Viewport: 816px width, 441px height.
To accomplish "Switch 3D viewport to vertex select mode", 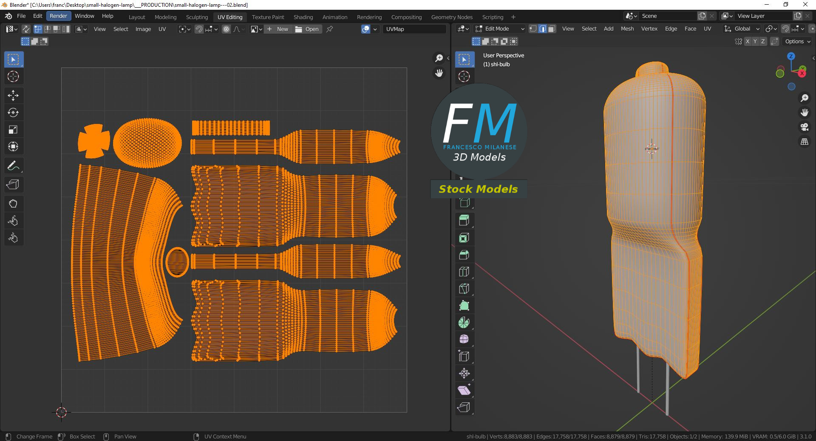I will pos(533,29).
